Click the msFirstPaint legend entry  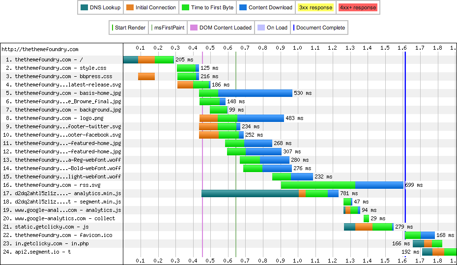pos(168,28)
